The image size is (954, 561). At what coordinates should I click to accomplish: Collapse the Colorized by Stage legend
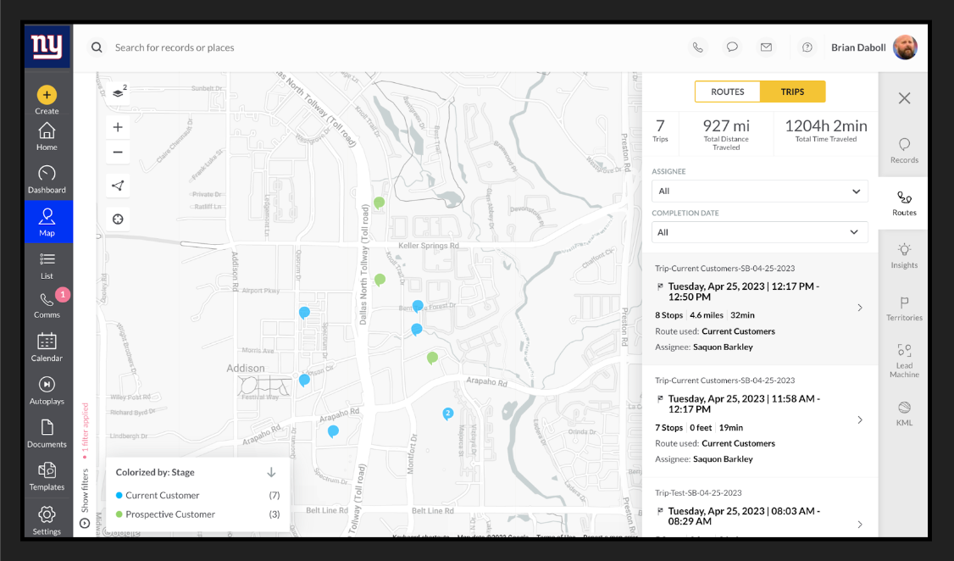point(271,472)
